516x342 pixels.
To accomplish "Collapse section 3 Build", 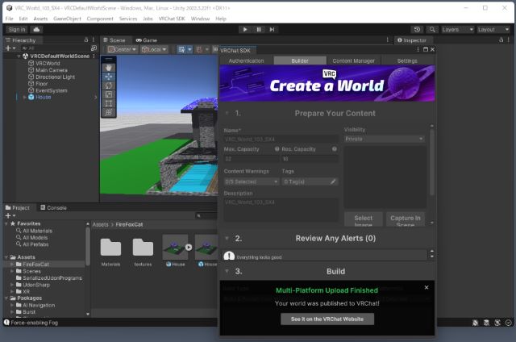I will pos(227,271).
